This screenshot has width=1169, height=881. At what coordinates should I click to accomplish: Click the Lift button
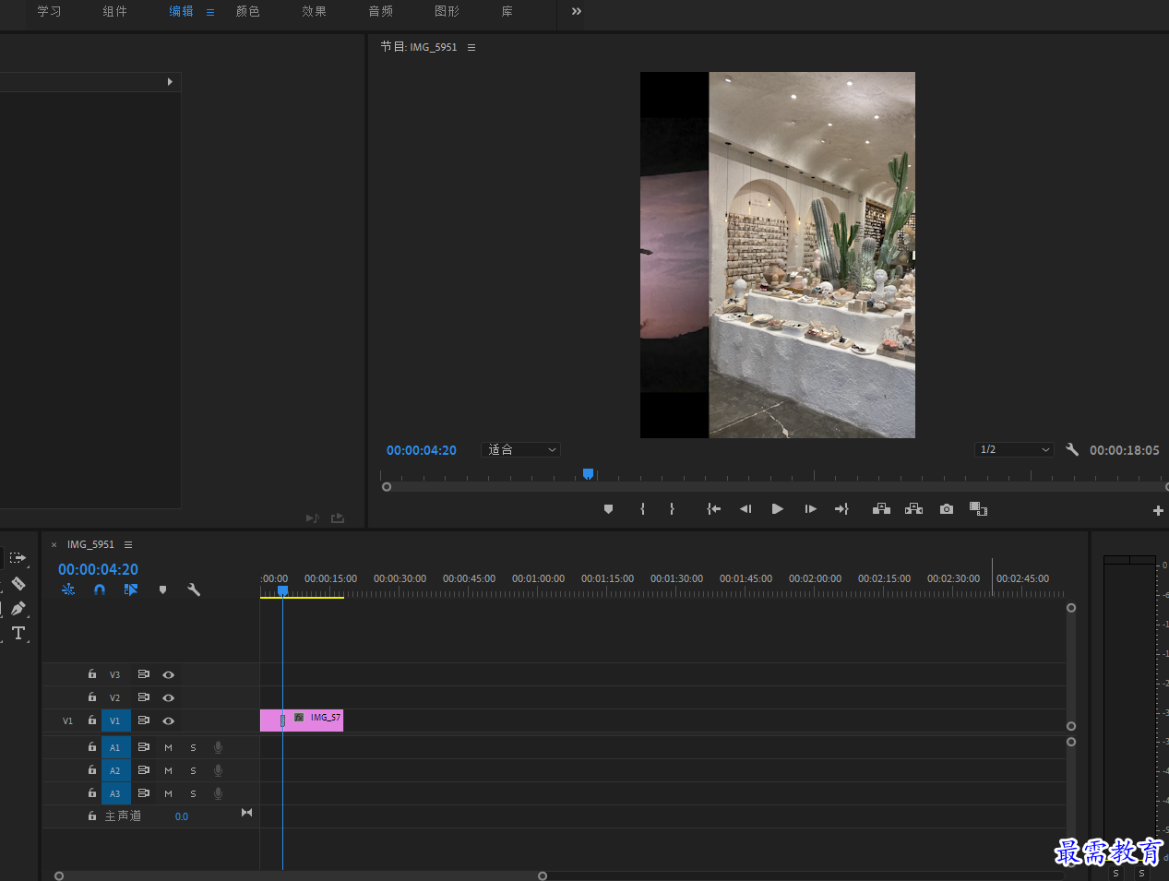pyautogui.click(x=881, y=509)
